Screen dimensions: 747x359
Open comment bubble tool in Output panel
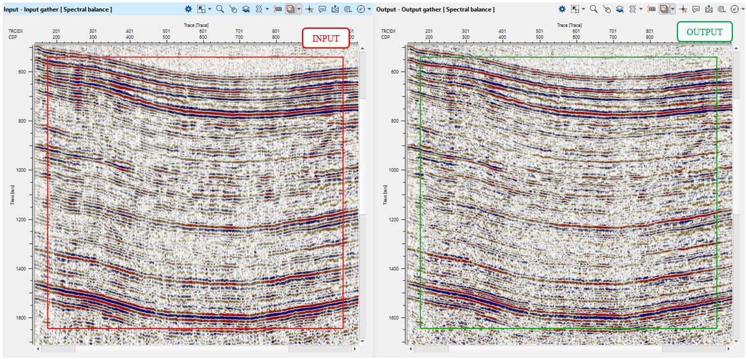coord(696,10)
